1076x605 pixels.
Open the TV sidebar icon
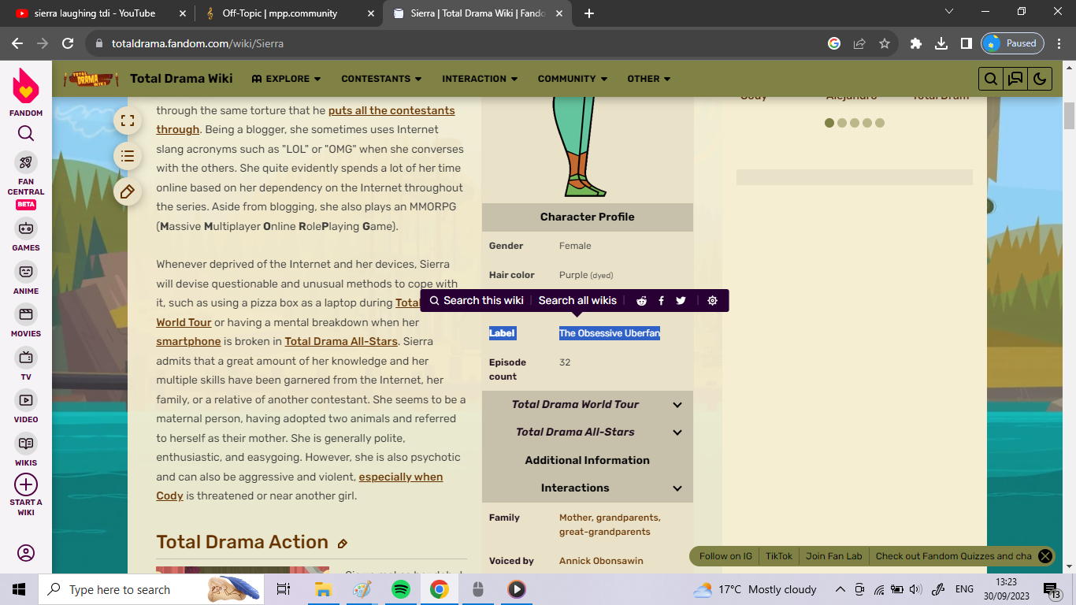26,358
